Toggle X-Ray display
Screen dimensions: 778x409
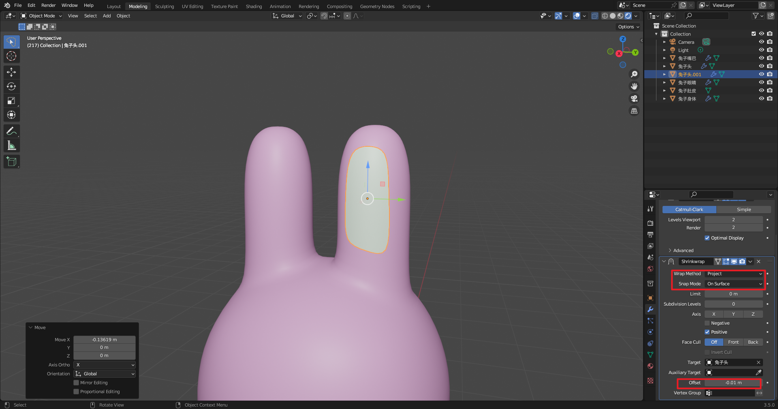[x=594, y=16]
